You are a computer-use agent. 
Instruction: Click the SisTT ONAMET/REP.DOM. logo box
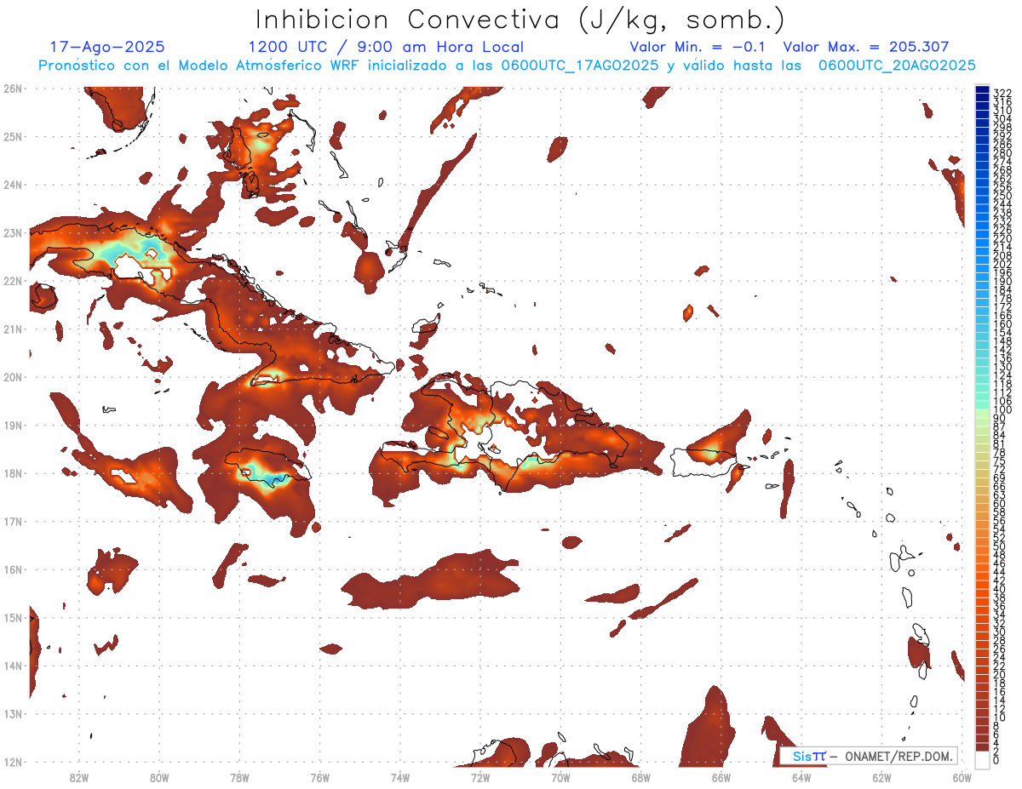click(x=869, y=756)
